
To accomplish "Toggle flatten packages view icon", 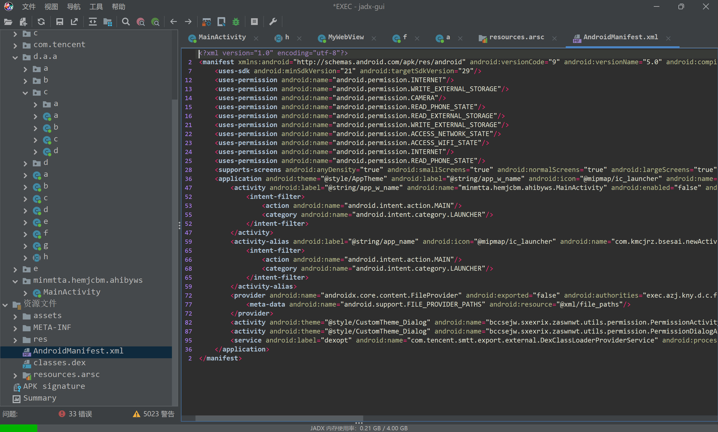I will (x=108, y=22).
